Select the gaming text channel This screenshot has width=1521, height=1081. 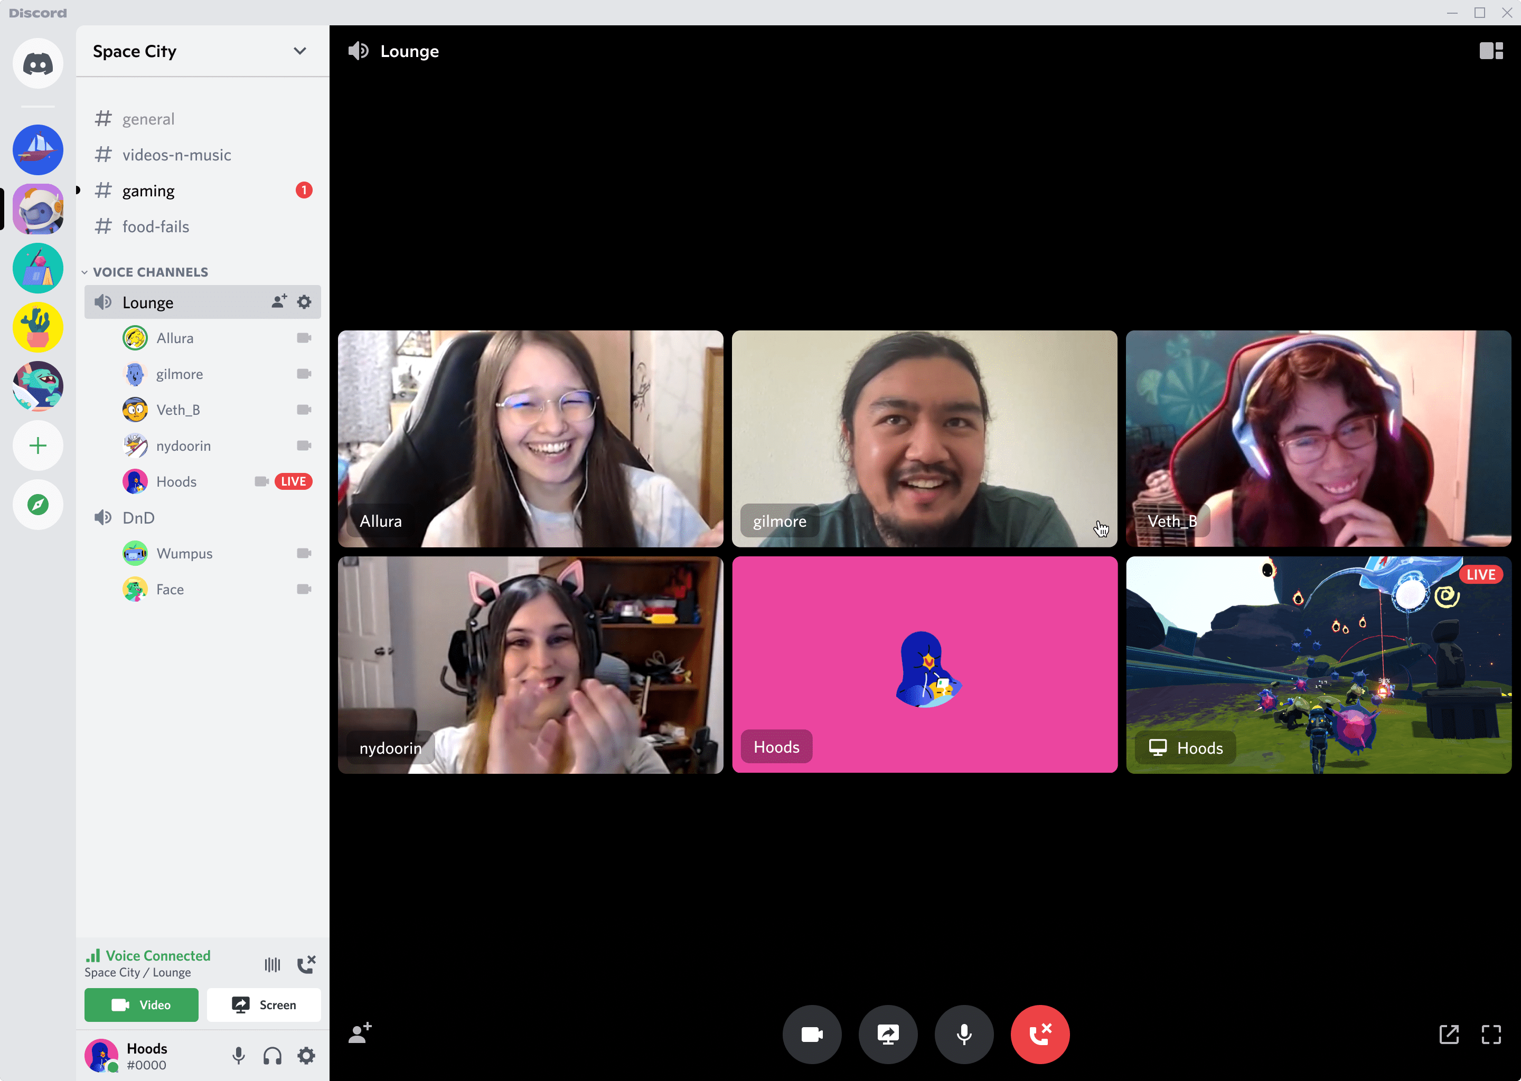click(x=148, y=189)
